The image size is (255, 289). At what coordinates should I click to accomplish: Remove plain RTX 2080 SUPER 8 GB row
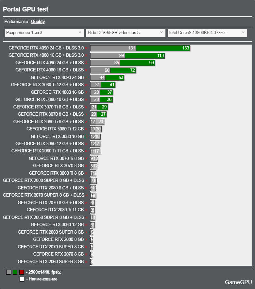(86, 232)
